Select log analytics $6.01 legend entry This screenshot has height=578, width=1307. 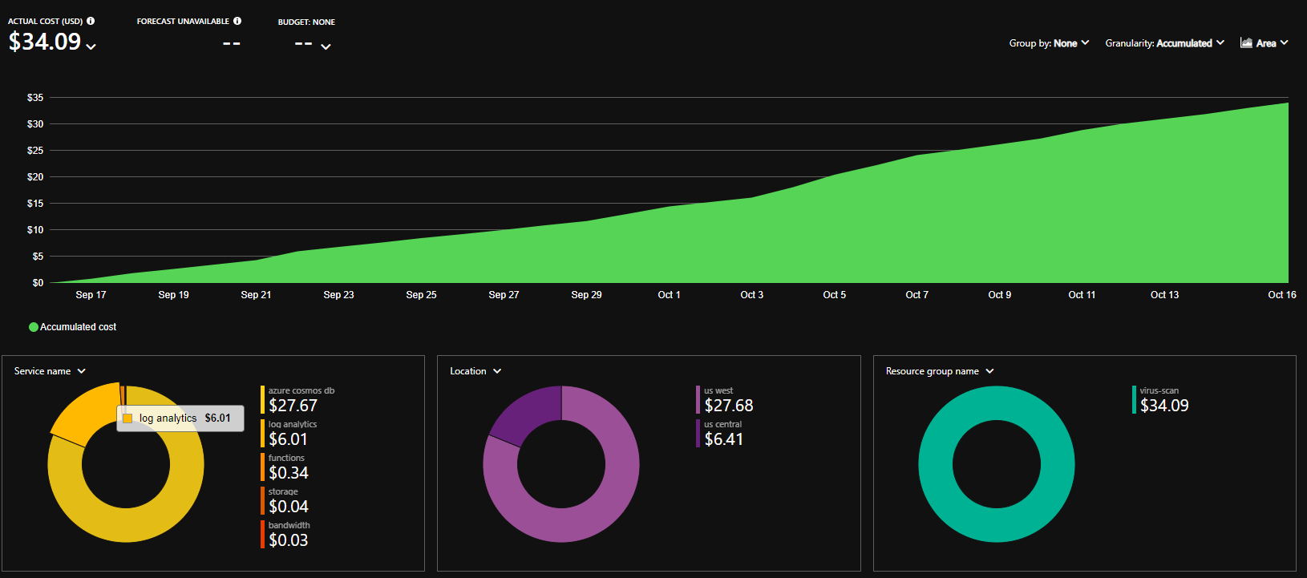[x=289, y=434]
